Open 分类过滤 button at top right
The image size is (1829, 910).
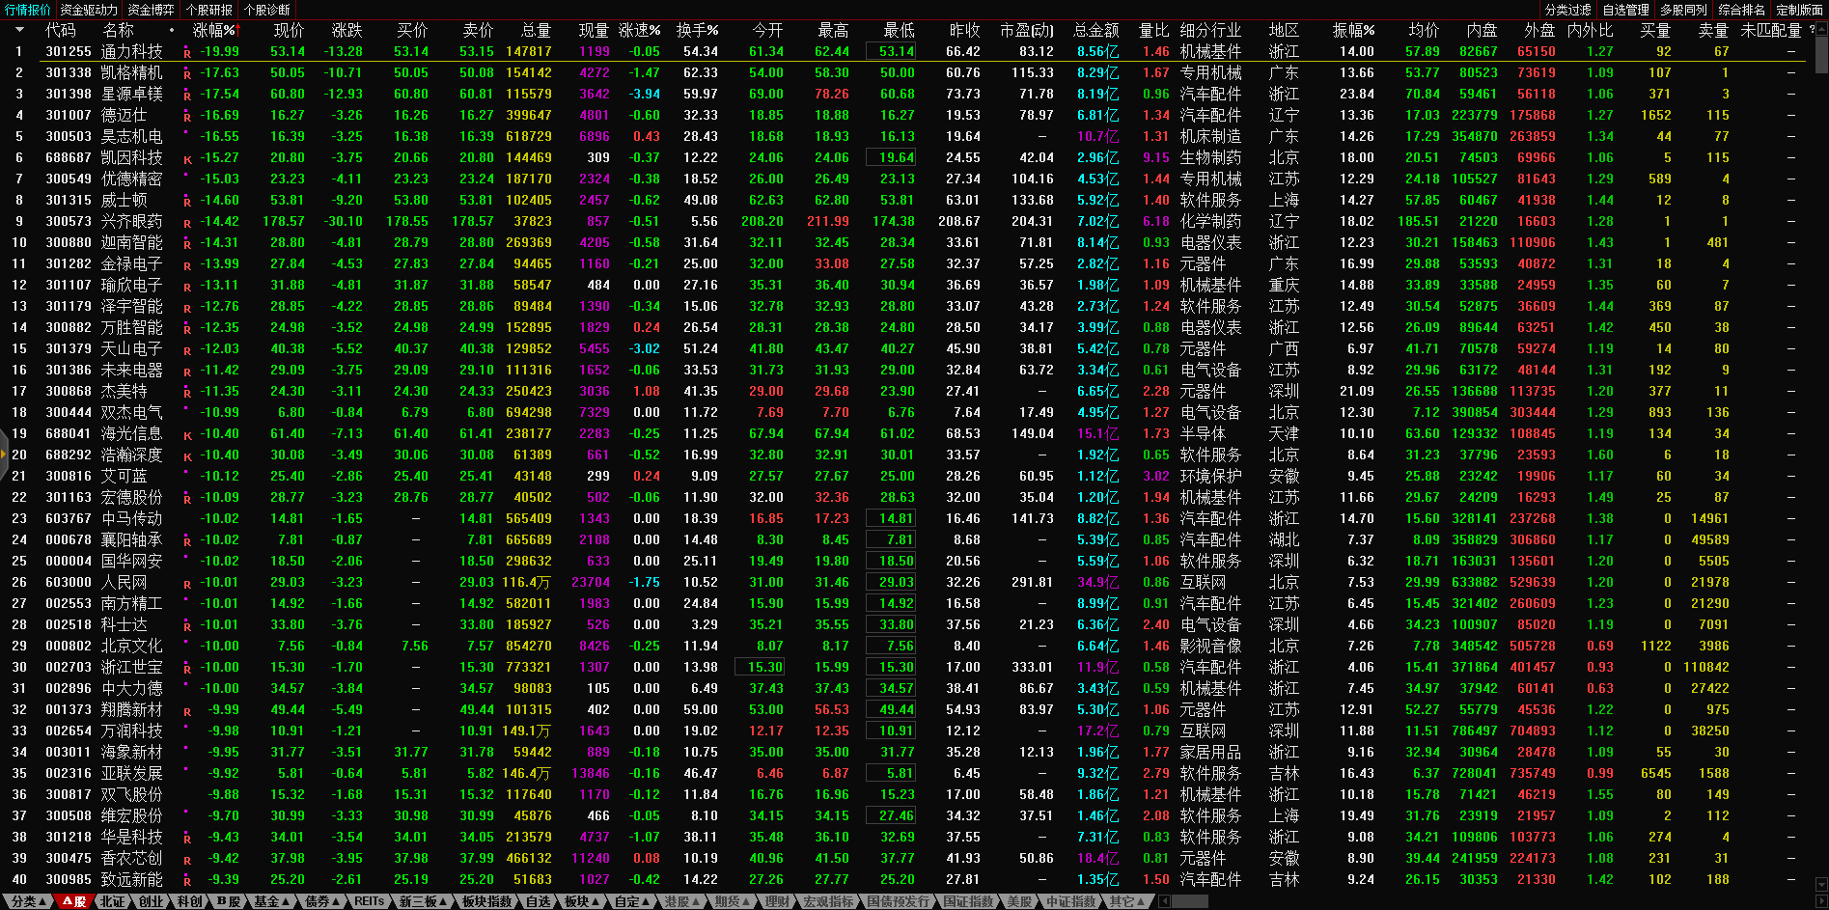pyautogui.click(x=1567, y=10)
